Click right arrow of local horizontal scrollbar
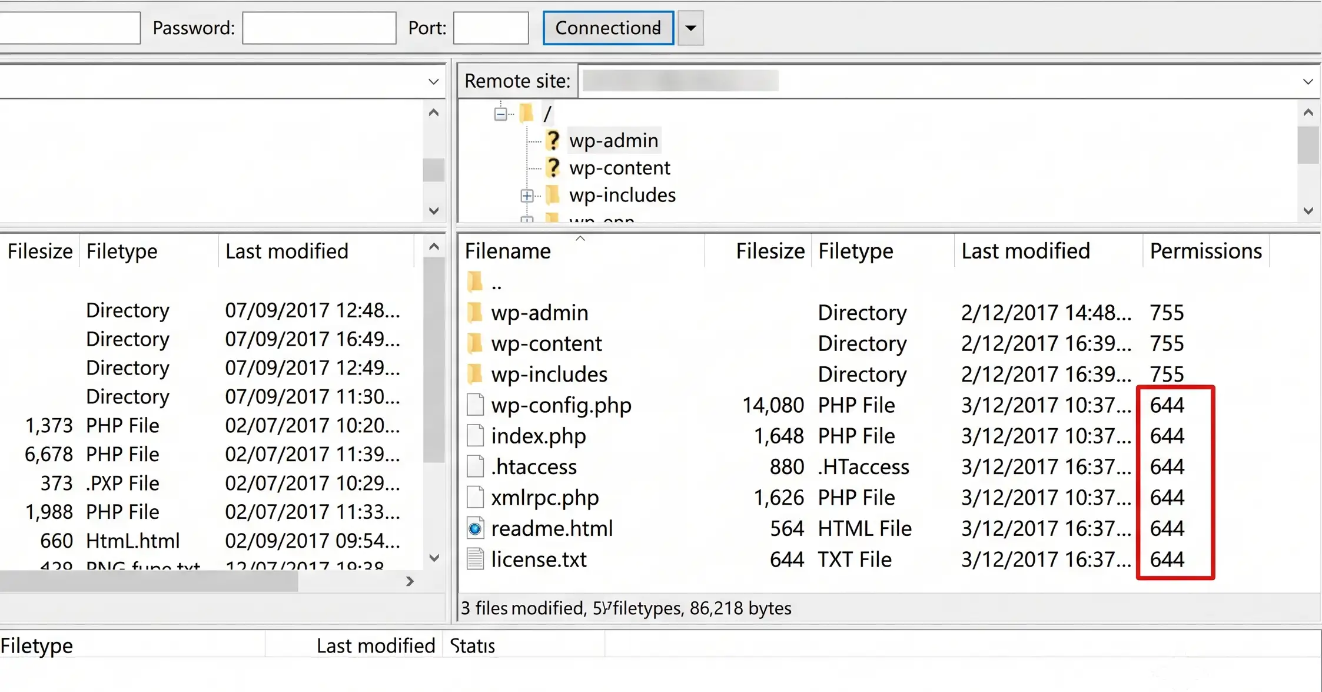Viewport: 1322px width, 692px height. pyautogui.click(x=410, y=581)
